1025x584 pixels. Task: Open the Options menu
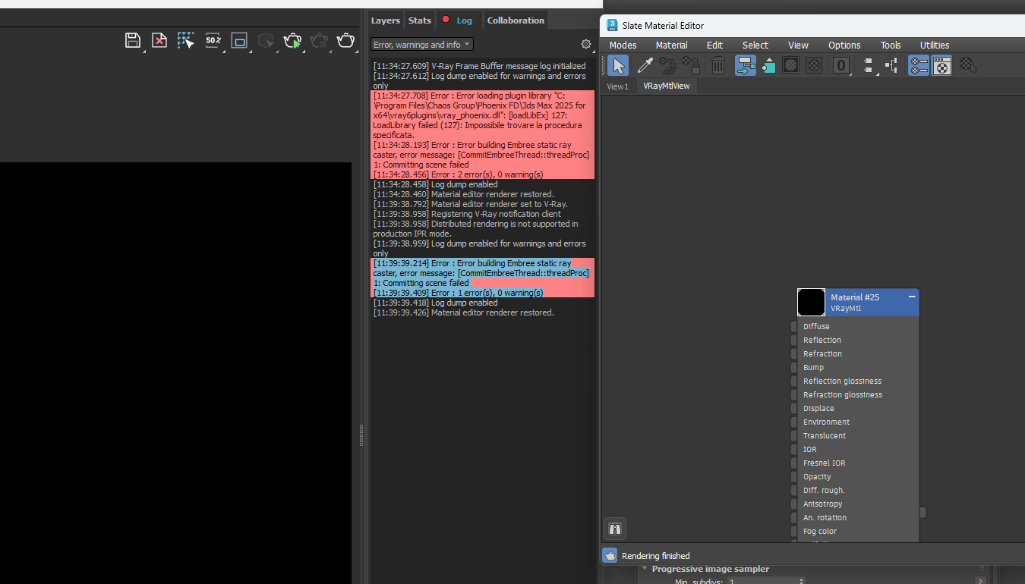click(x=844, y=46)
